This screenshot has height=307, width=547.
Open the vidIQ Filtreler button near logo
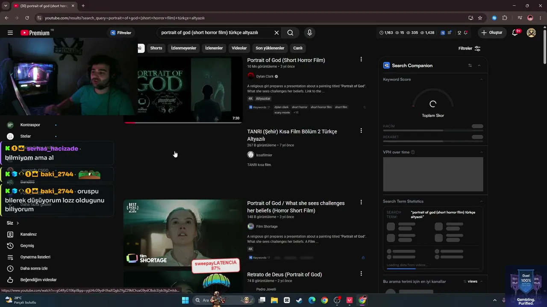(x=121, y=33)
